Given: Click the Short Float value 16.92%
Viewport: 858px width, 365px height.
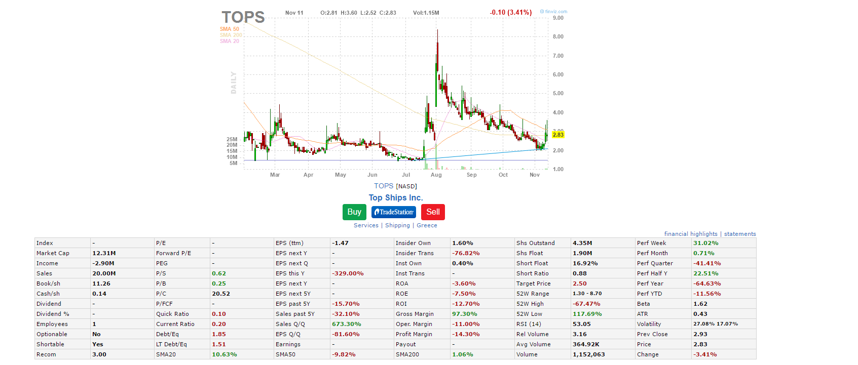Looking at the screenshot, I should [585, 263].
